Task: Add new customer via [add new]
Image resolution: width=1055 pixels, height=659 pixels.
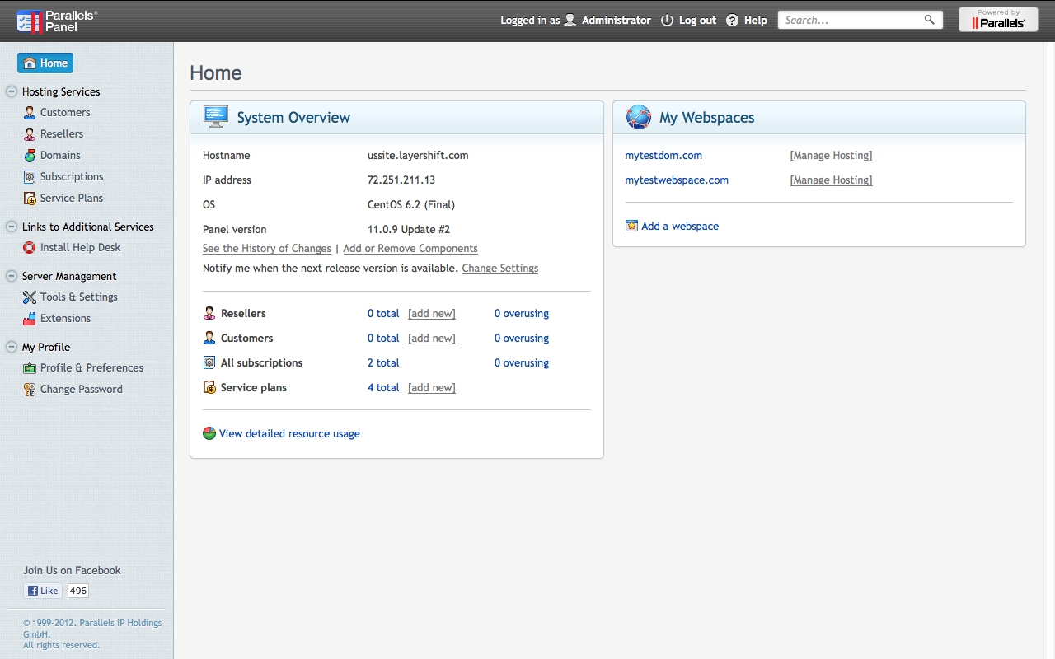Action: [x=432, y=339]
